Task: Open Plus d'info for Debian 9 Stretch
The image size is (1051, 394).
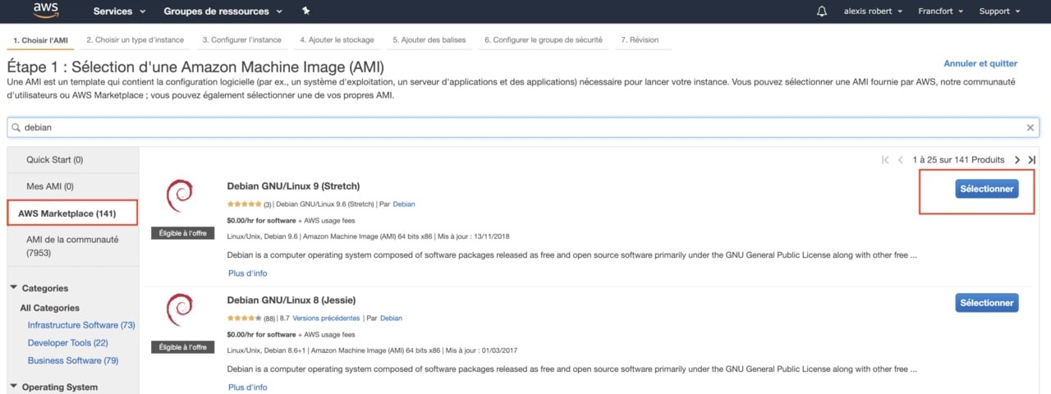Action: click(x=247, y=273)
